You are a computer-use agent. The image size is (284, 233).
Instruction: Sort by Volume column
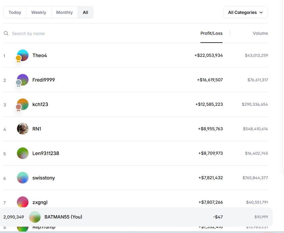pyautogui.click(x=260, y=33)
